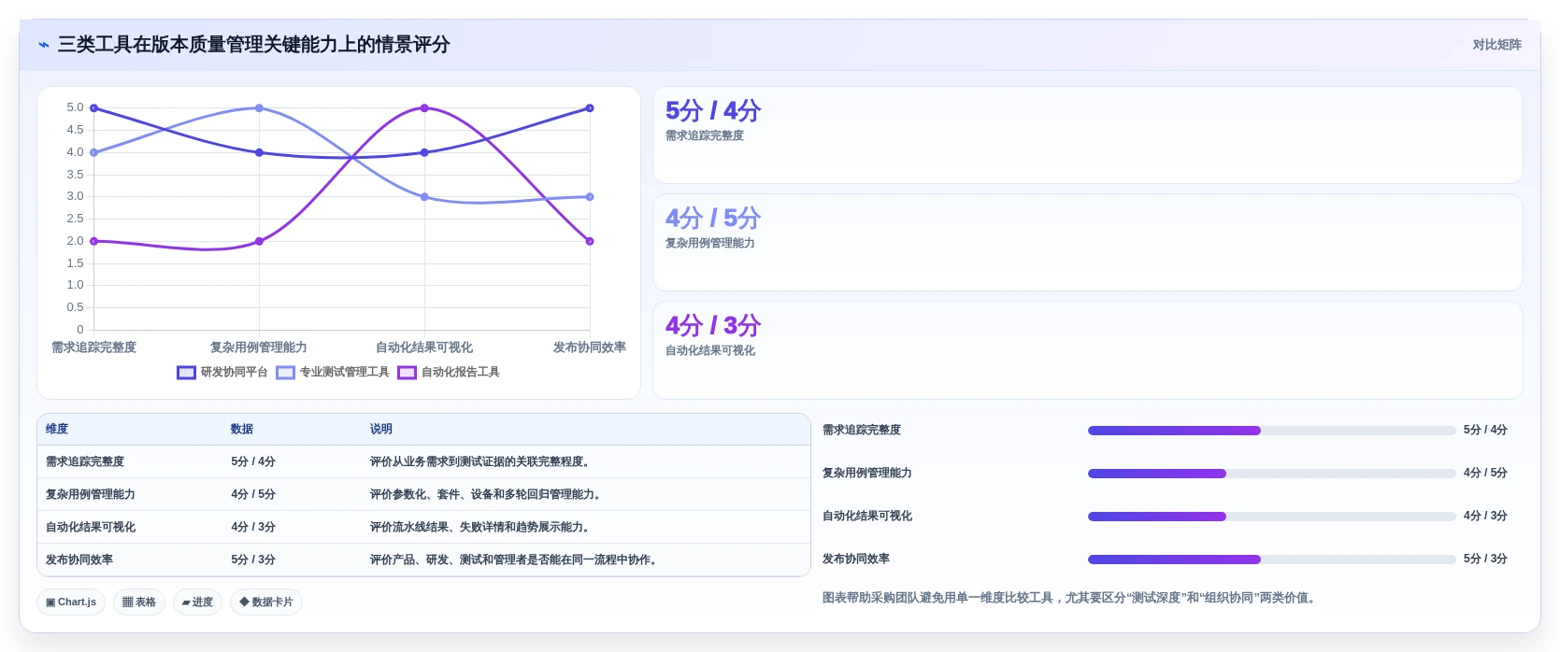Click the chart title 三类工具在版本质量管理关键能力上的情景评分

coord(254,45)
